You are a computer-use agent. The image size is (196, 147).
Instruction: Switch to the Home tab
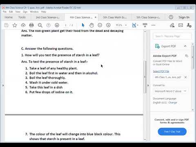click(x=9, y=17)
